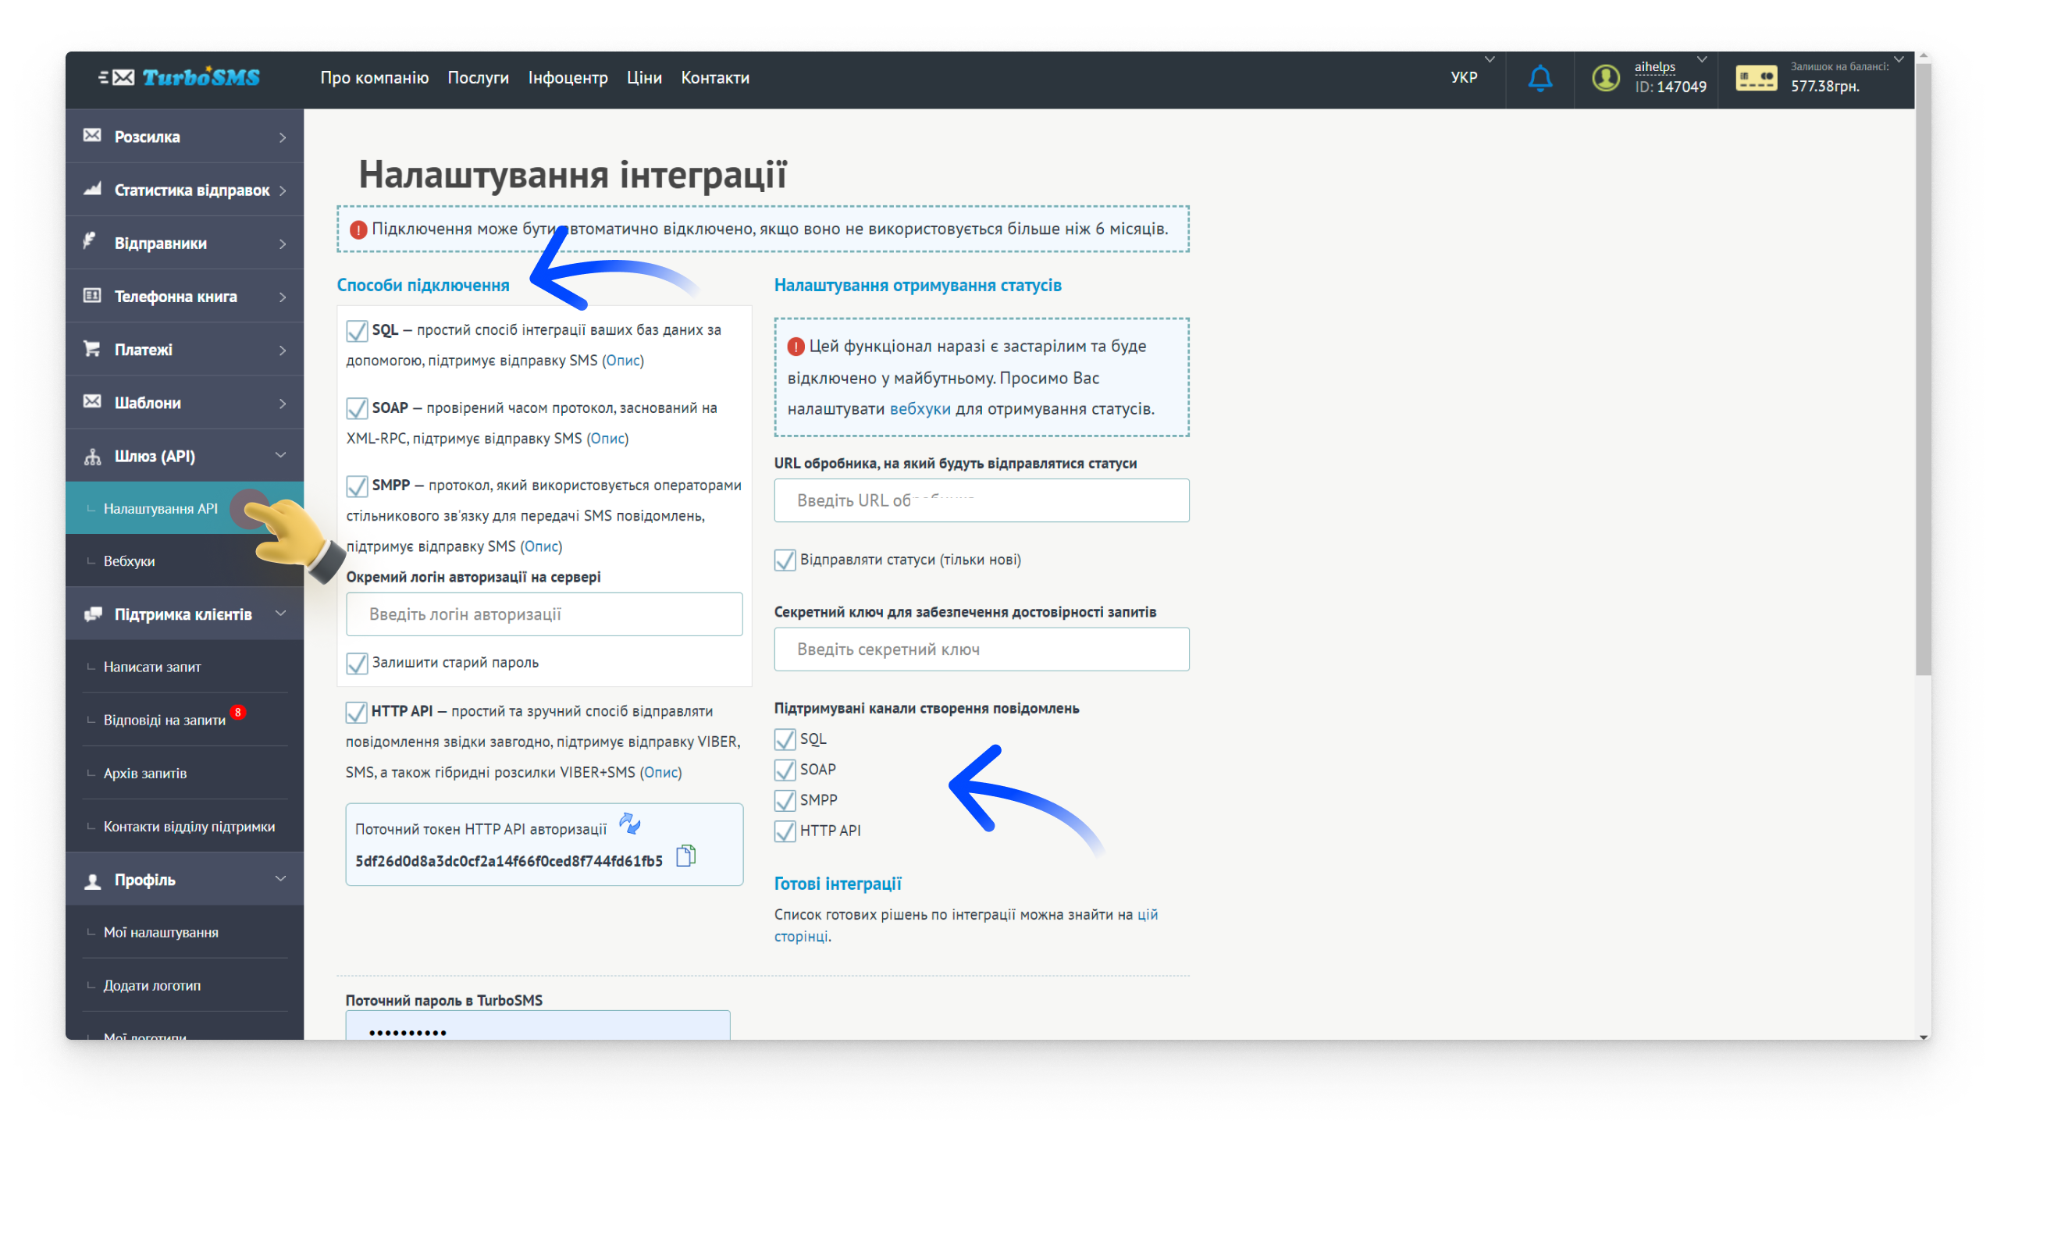2061x1249 pixels.
Task: Follow the вебхуки link in warning
Action: (x=920, y=409)
